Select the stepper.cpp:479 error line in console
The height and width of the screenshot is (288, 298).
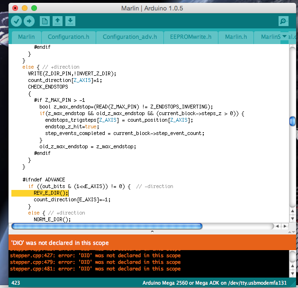95,262
